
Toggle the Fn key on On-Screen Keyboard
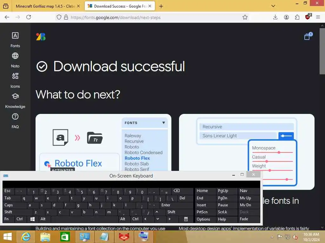click(x=8, y=219)
